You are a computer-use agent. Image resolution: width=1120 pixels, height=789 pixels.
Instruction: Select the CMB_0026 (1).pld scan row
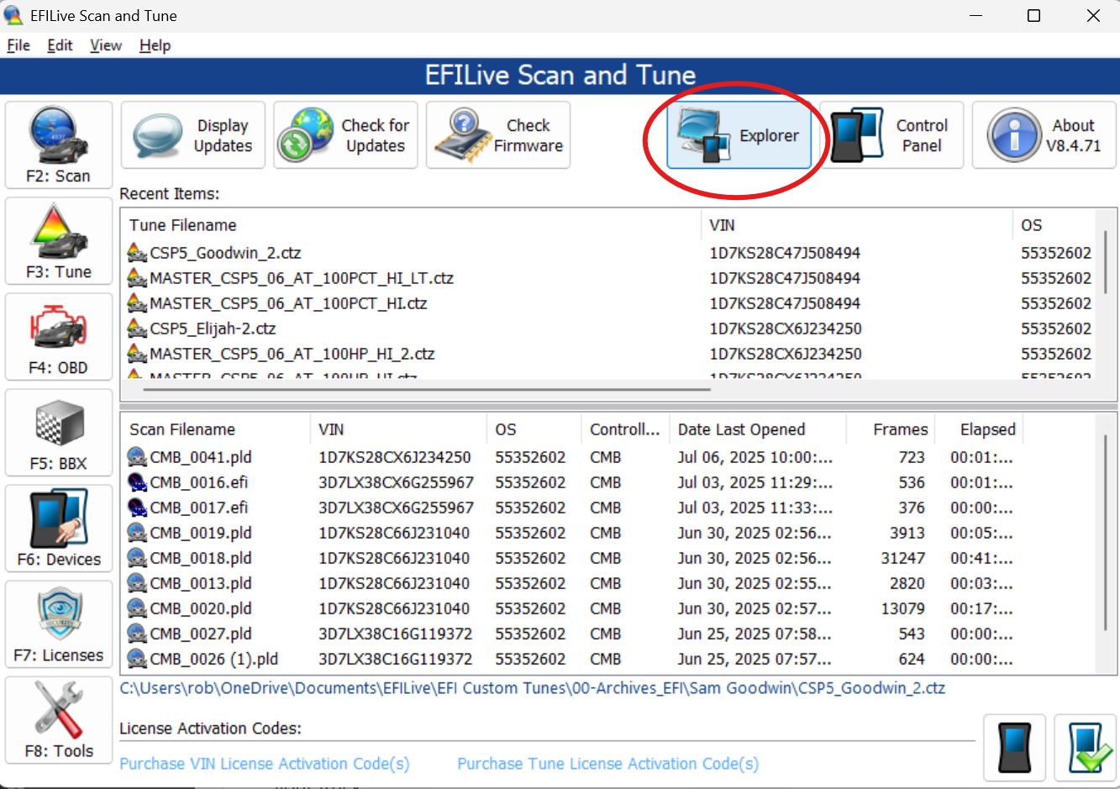coord(609,659)
